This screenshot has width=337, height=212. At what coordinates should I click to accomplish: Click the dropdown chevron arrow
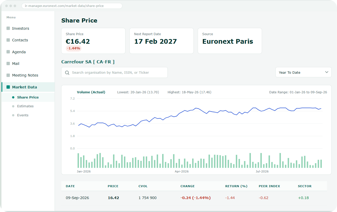click(327, 72)
